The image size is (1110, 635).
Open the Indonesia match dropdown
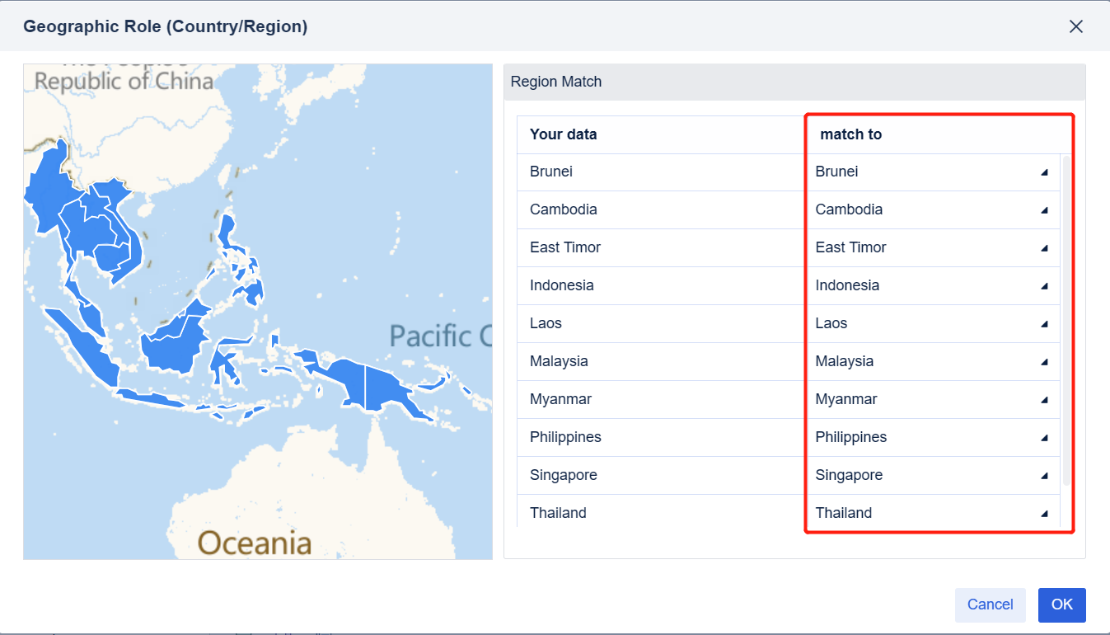point(1044,286)
